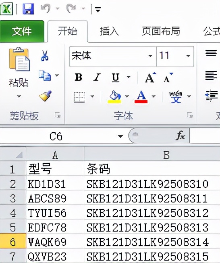The height and width of the screenshot is (263, 220).
Task: Open the borders dropdown arrow
Action: coord(92,96)
